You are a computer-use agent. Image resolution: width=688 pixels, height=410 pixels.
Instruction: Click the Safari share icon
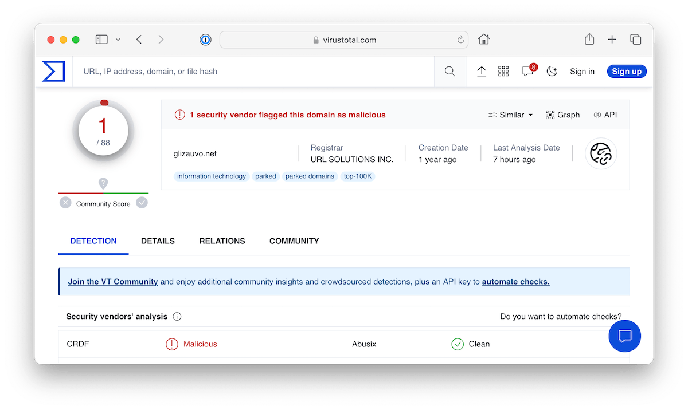click(x=589, y=39)
